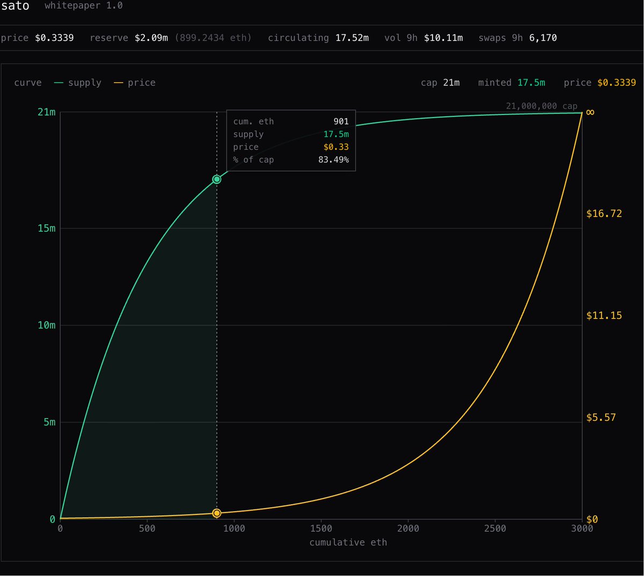Click the 21,000,000 cap label
Image resolution: width=644 pixels, height=576 pixels.
pos(541,106)
